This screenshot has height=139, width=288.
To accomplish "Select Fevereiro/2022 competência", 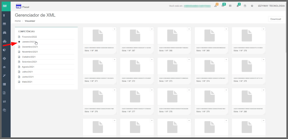I will (29, 37).
